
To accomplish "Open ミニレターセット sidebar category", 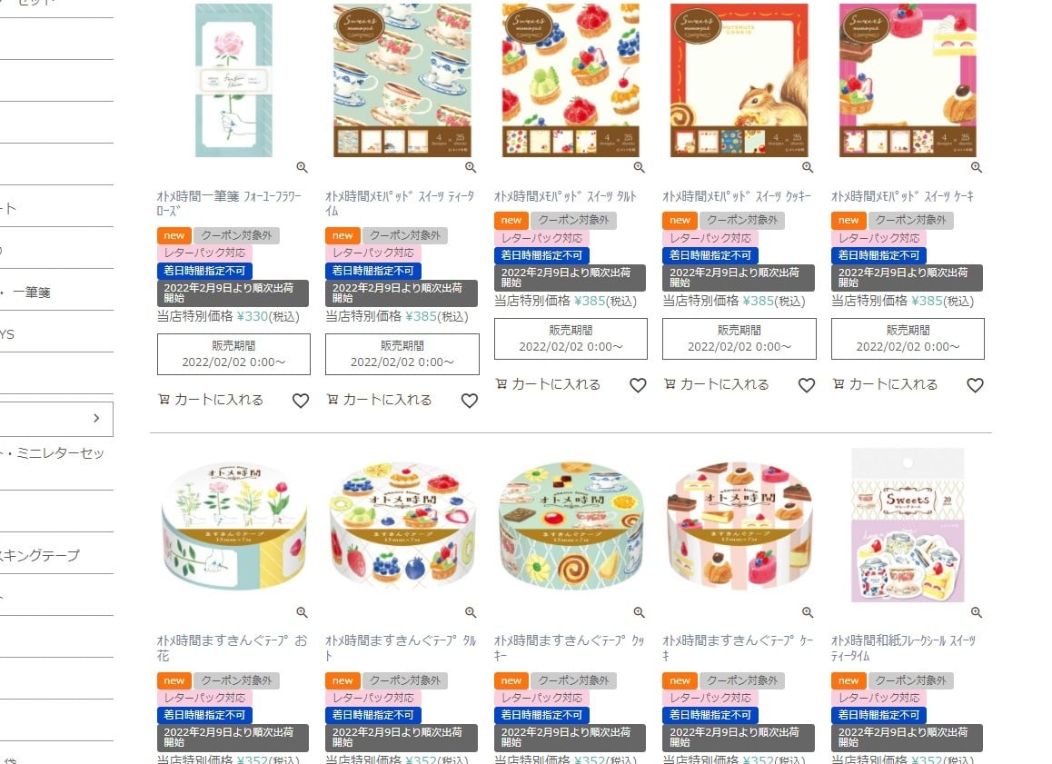I will click(x=53, y=453).
